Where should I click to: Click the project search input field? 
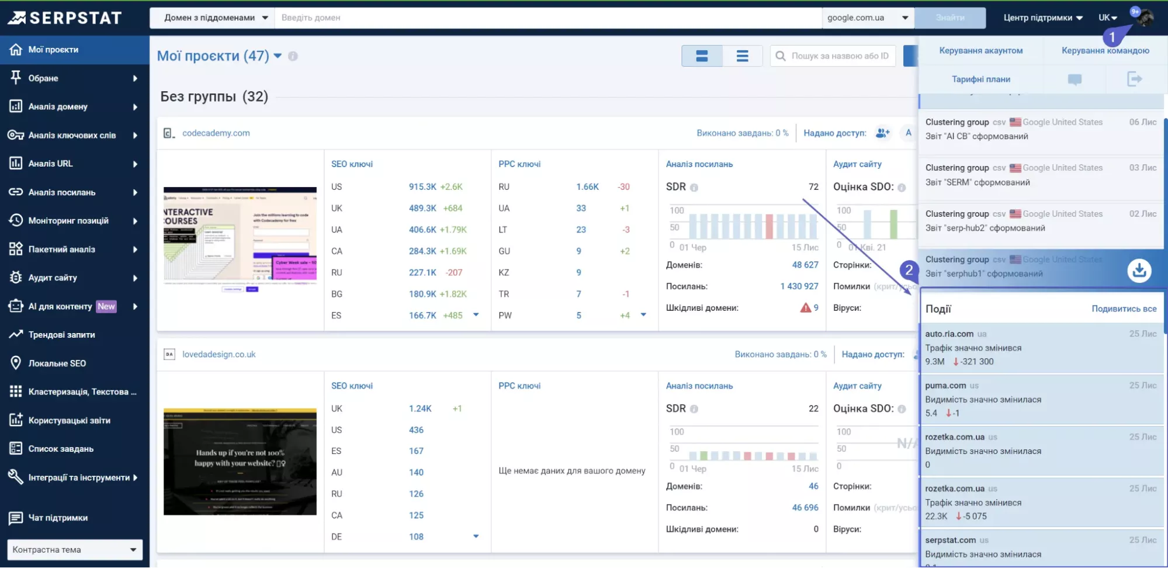click(833, 56)
